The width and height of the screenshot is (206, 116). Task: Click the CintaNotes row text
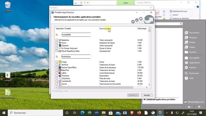(66, 78)
